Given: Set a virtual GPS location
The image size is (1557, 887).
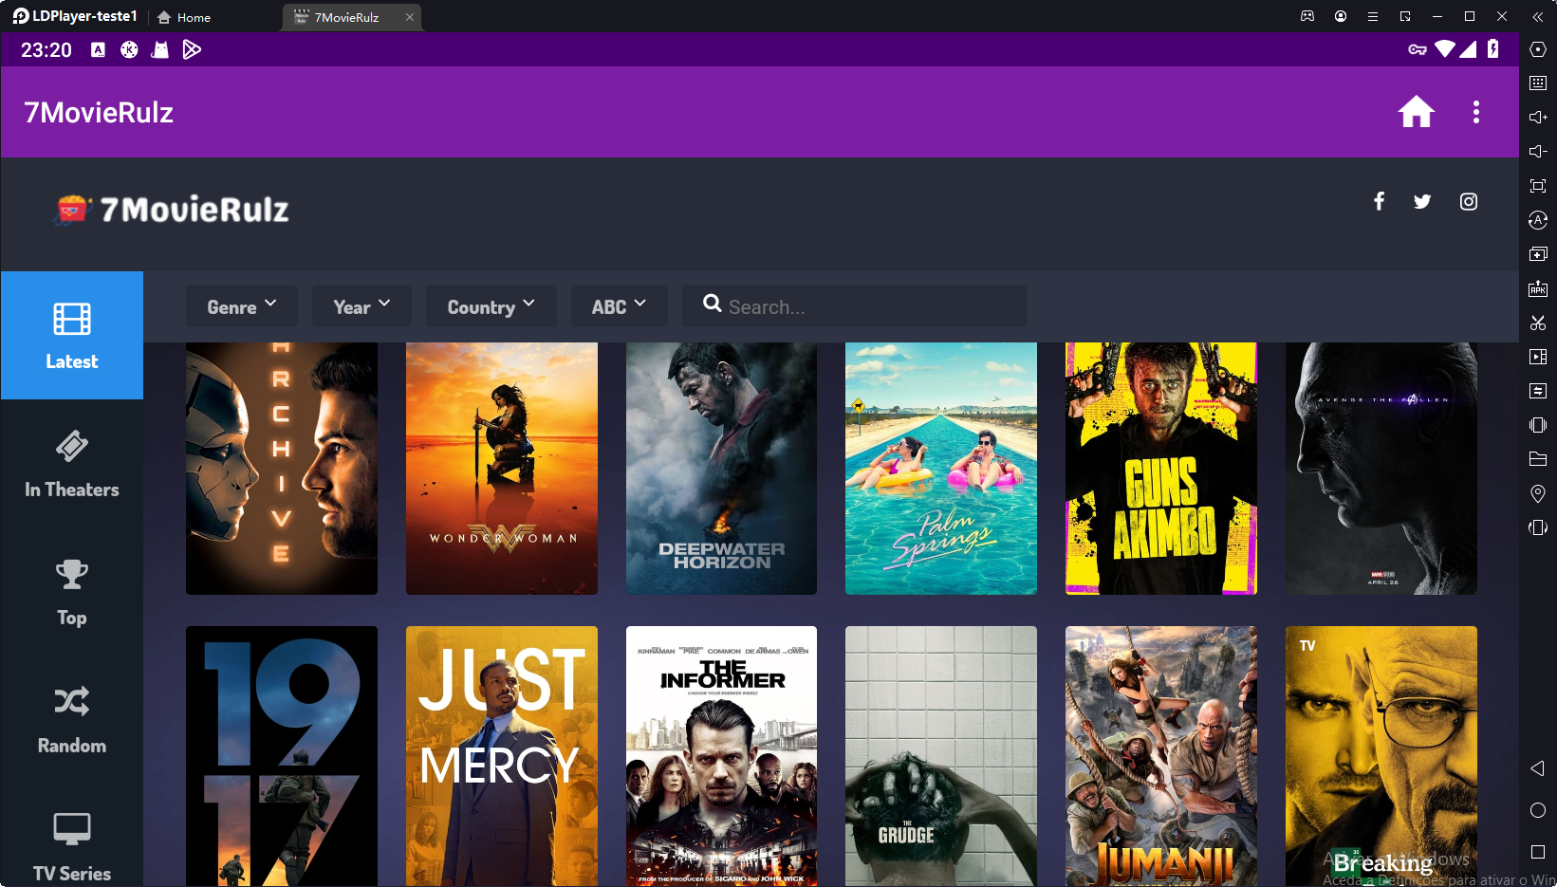Looking at the screenshot, I should (x=1537, y=493).
